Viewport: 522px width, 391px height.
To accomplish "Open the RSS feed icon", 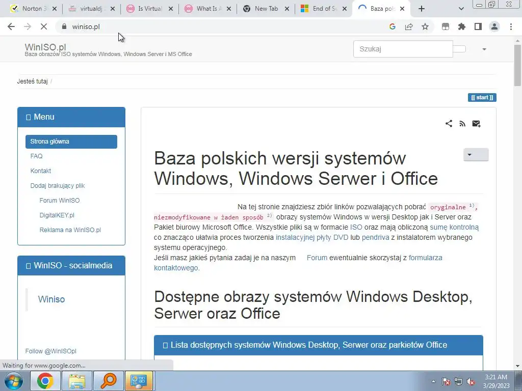I will click(x=462, y=124).
